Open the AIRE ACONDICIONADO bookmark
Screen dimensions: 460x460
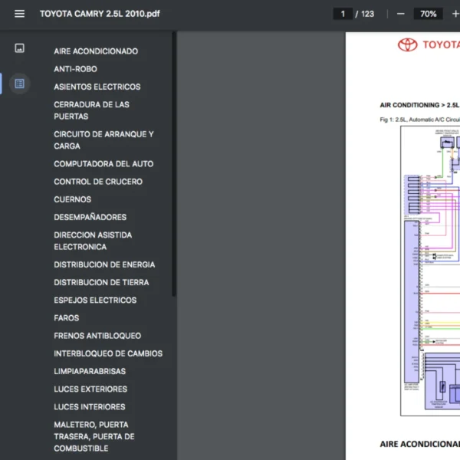point(96,51)
